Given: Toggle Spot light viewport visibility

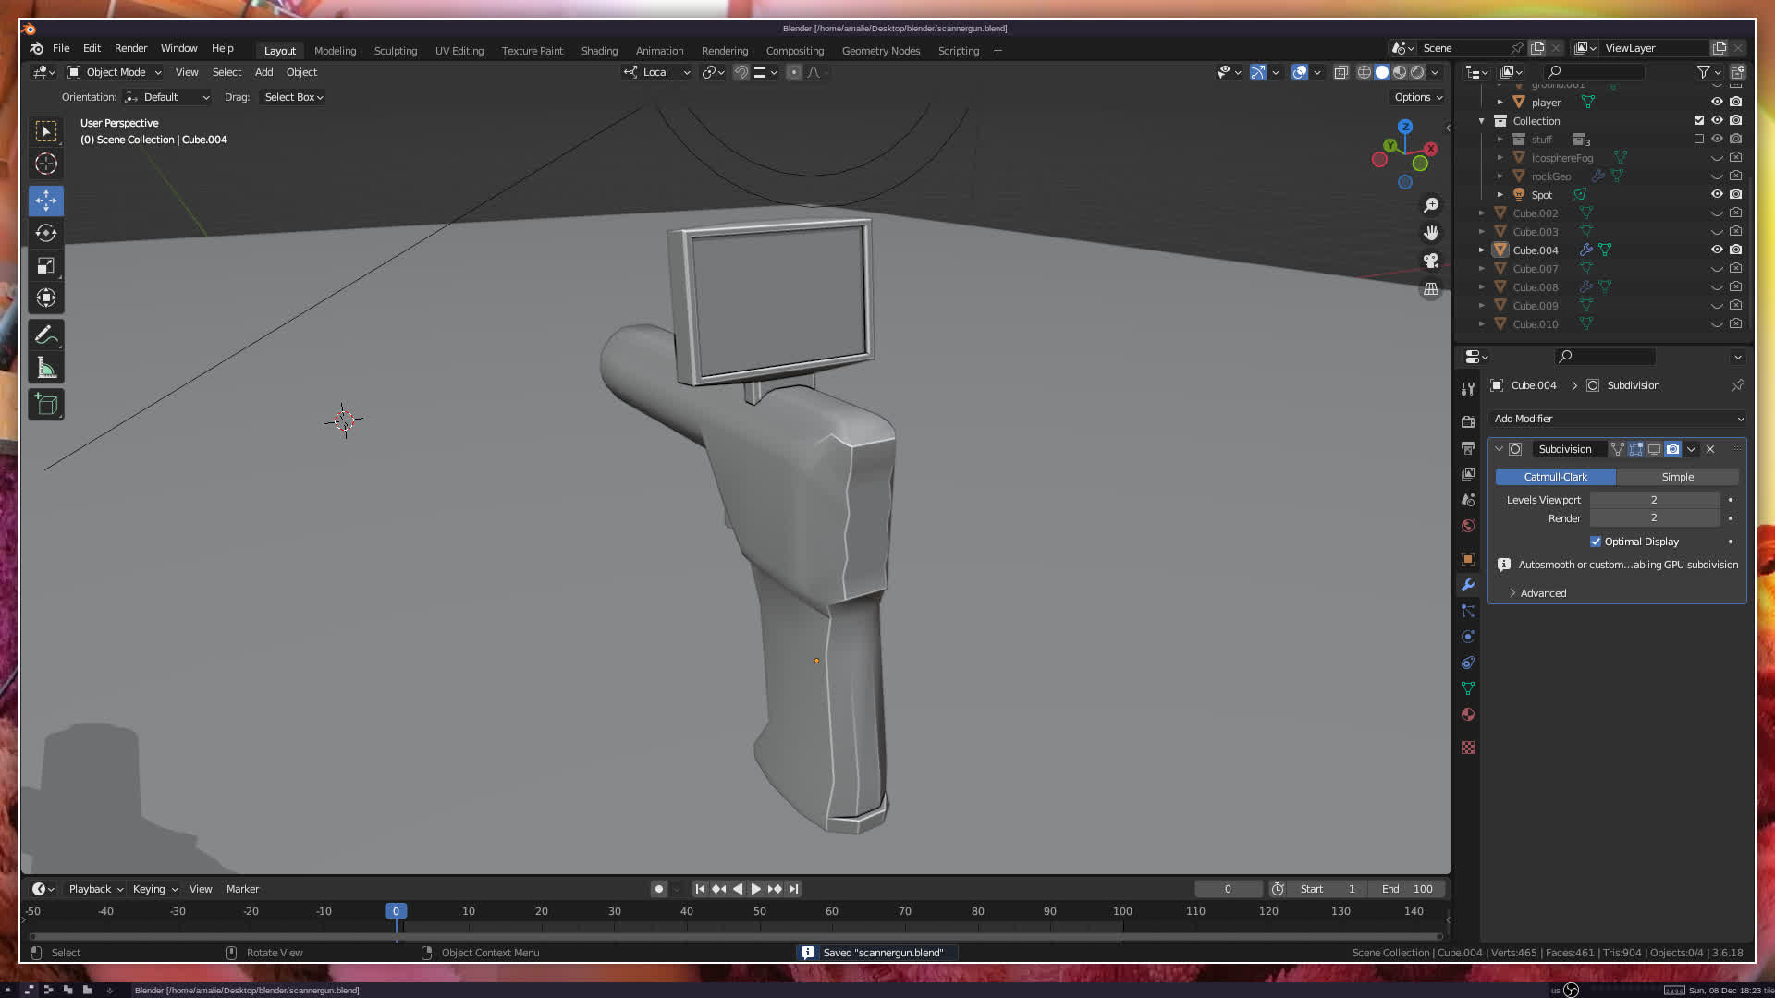Looking at the screenshot, I should point(1717,194).
